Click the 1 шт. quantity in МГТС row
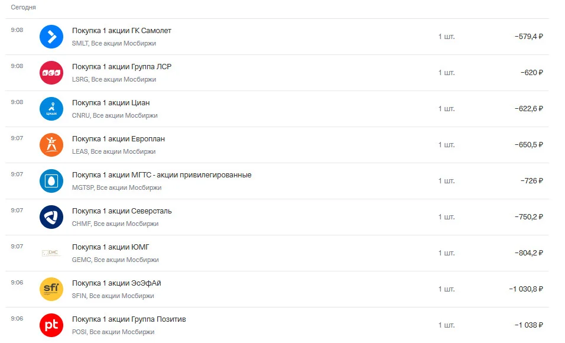The image size is (565, 343). (446, 181)
